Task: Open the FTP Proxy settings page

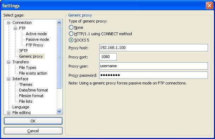Action: [34, 45]
